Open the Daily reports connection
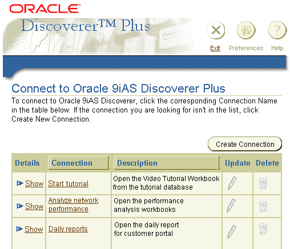Screen dimensions: 290x249 click(68, 229)
